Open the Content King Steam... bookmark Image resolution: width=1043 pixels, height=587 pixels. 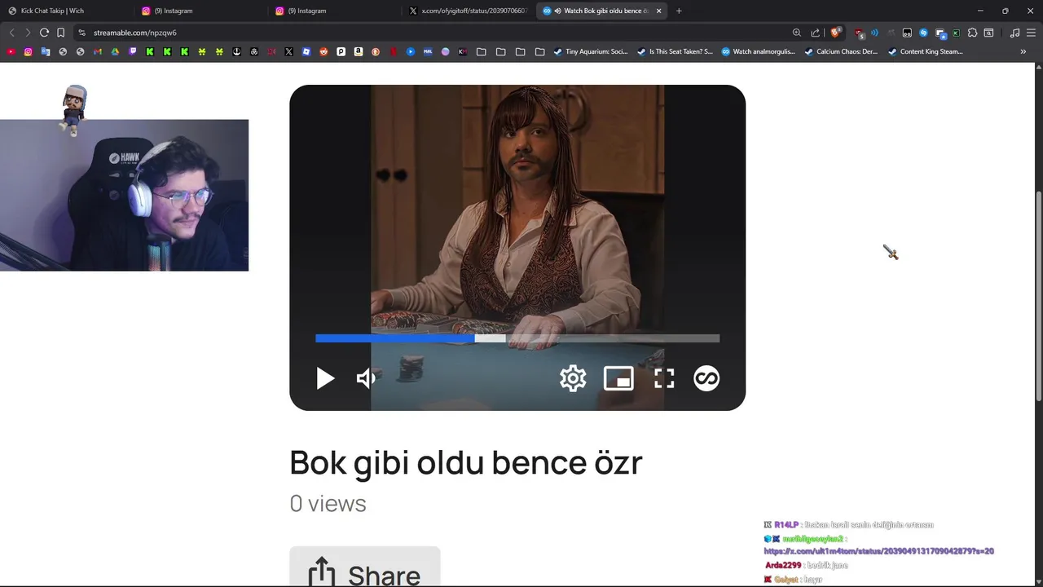pyautogui.click(x=926, y=51)
